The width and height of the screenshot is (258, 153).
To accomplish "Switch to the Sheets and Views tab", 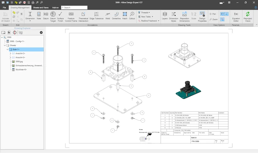I will coord(41,7).
